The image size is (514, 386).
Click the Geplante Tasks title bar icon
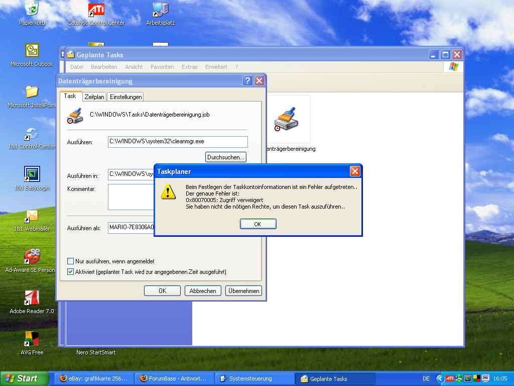pos(70,54)
